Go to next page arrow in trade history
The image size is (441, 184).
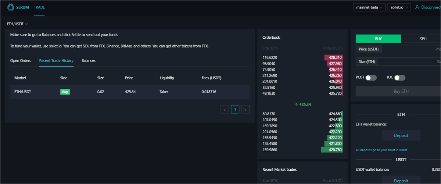point(245,109)
